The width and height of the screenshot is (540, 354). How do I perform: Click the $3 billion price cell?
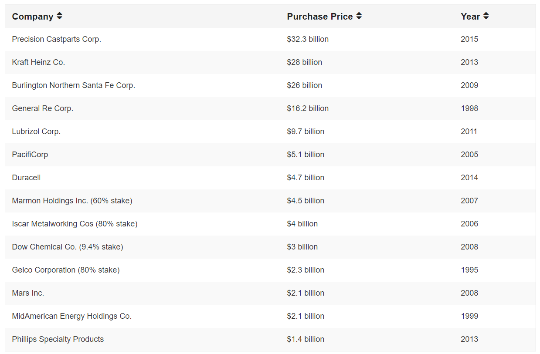pyautogui.click(x=302, y=247)
